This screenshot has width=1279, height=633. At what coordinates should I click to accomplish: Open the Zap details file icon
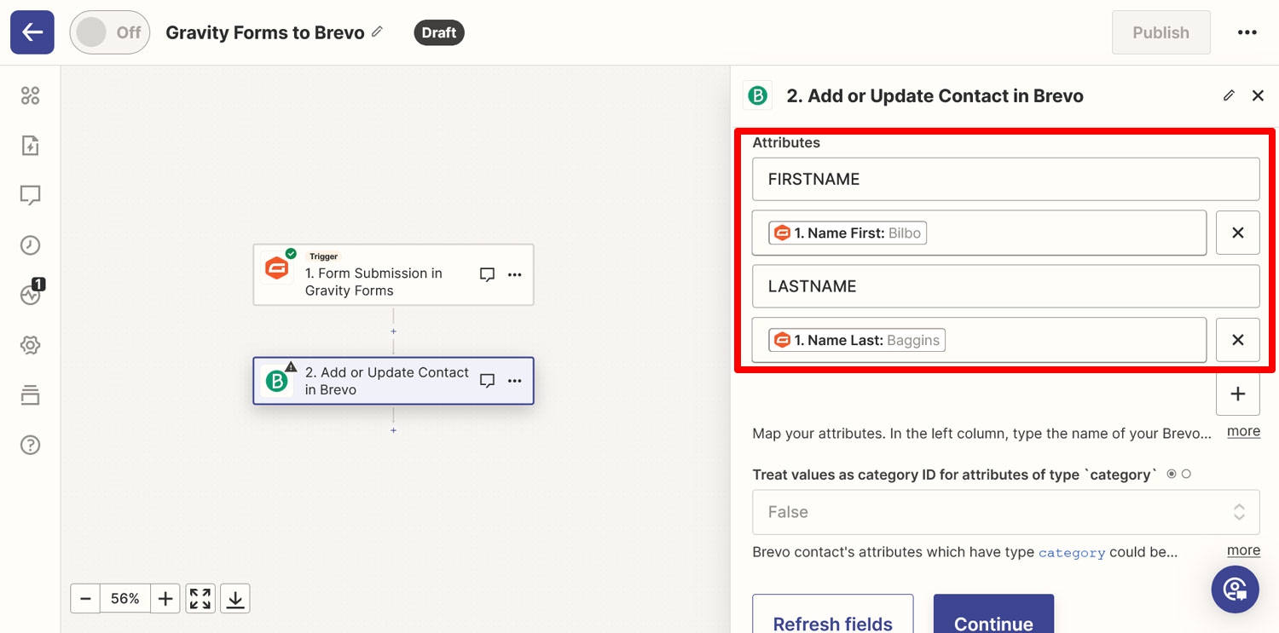[31, 146]
